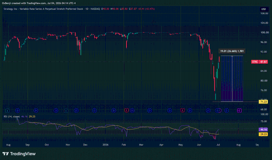
Task: Expand the Strategy Inc symbol title legend
Action: 52,9
